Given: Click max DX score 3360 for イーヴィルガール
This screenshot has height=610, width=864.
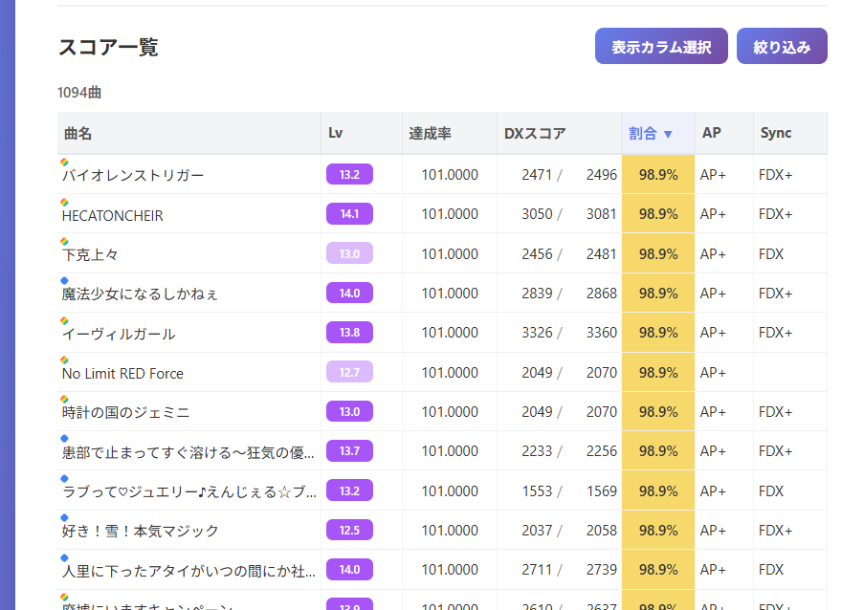Looking at the screenshot, I should point(601,333).
